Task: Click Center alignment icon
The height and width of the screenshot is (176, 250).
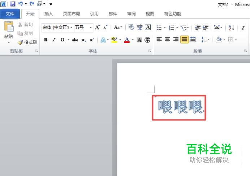Action: [167, 39]
